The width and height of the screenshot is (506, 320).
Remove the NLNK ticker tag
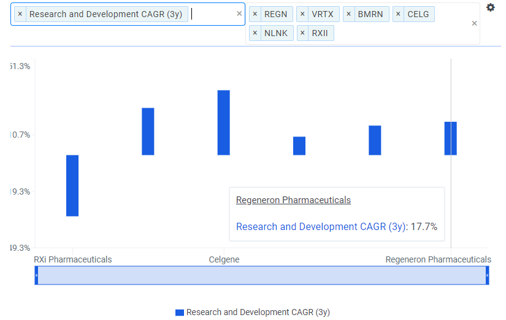tap(255, 33)
